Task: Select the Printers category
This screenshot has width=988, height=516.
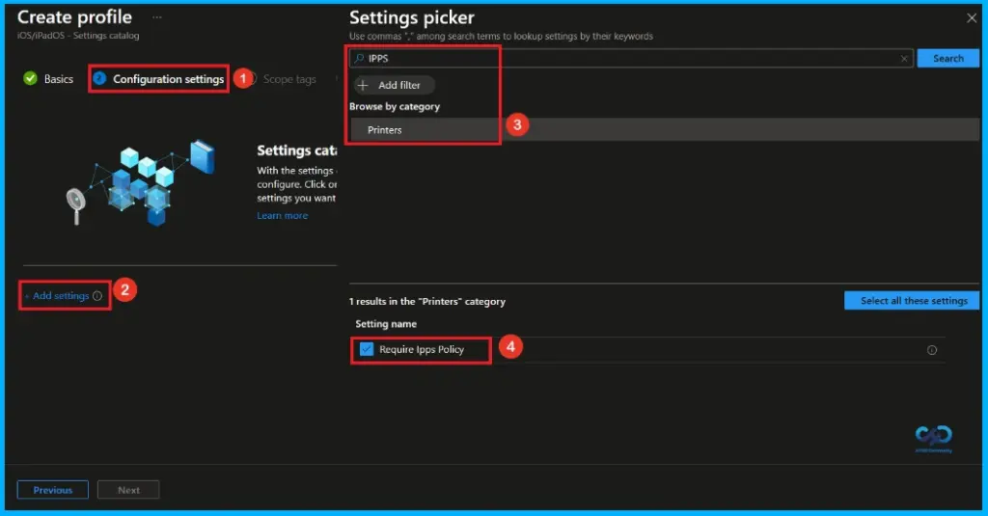Action: pos(664,130)
